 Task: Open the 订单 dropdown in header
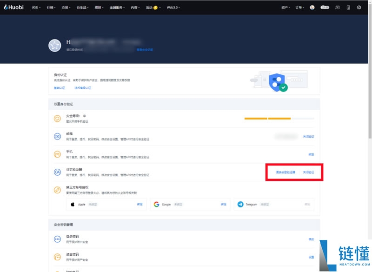[300, 7]
